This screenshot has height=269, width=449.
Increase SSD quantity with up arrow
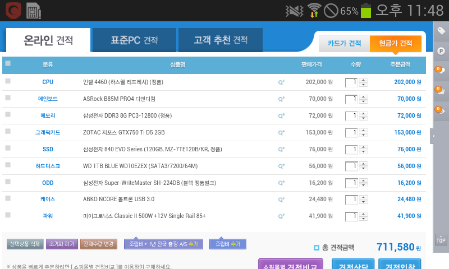tap(363, 147)
